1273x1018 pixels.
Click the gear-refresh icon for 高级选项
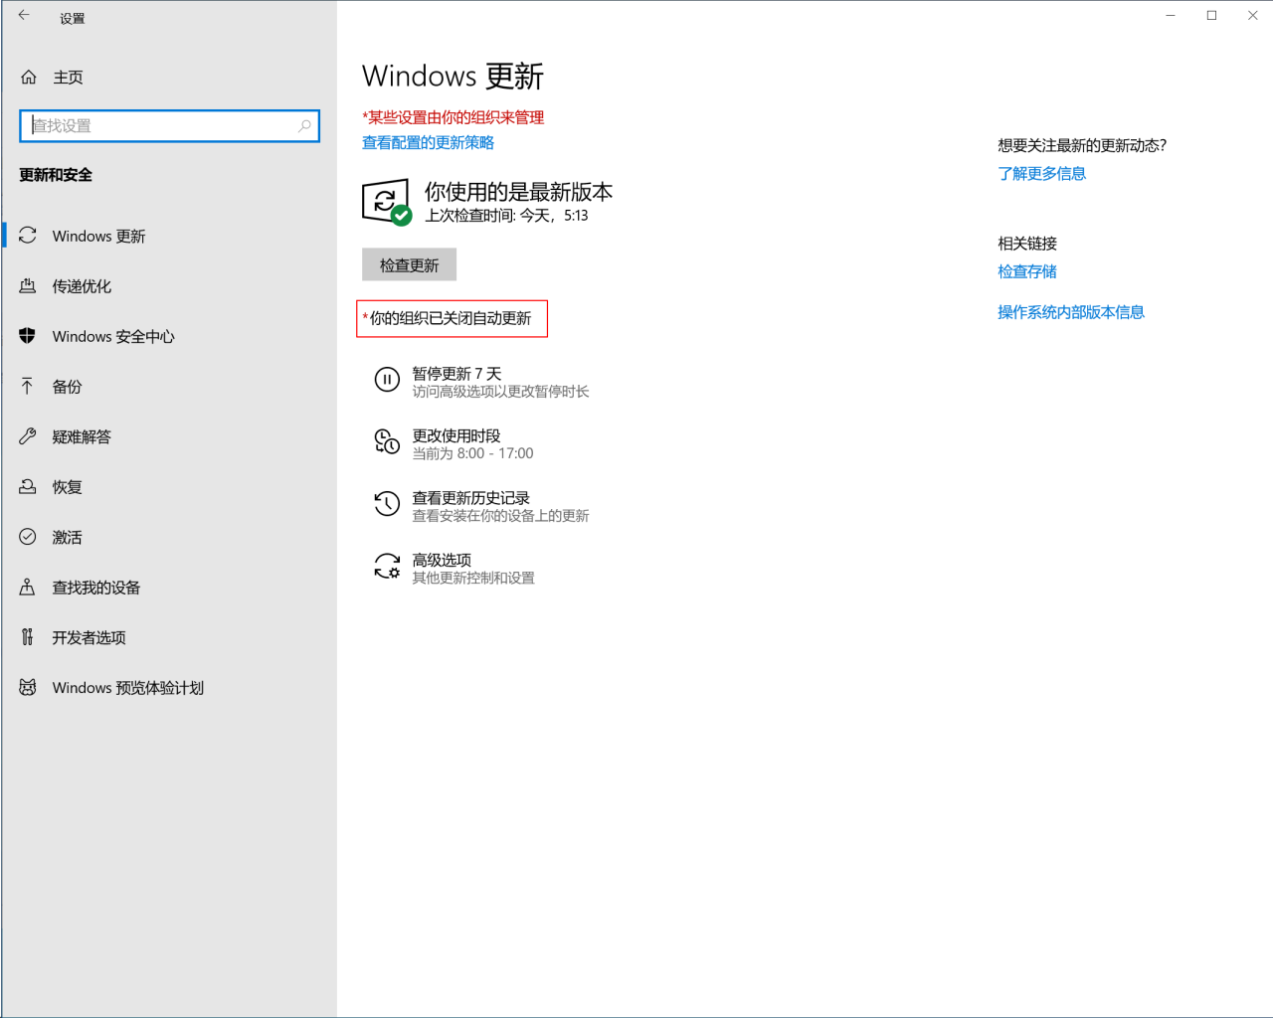[x=387, y=567]
